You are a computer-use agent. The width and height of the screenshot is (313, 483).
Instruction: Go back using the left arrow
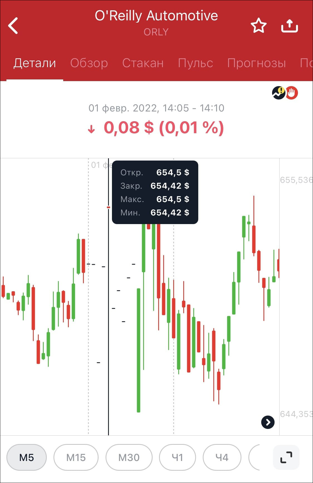pyautogui.click(x=13, y=26)
